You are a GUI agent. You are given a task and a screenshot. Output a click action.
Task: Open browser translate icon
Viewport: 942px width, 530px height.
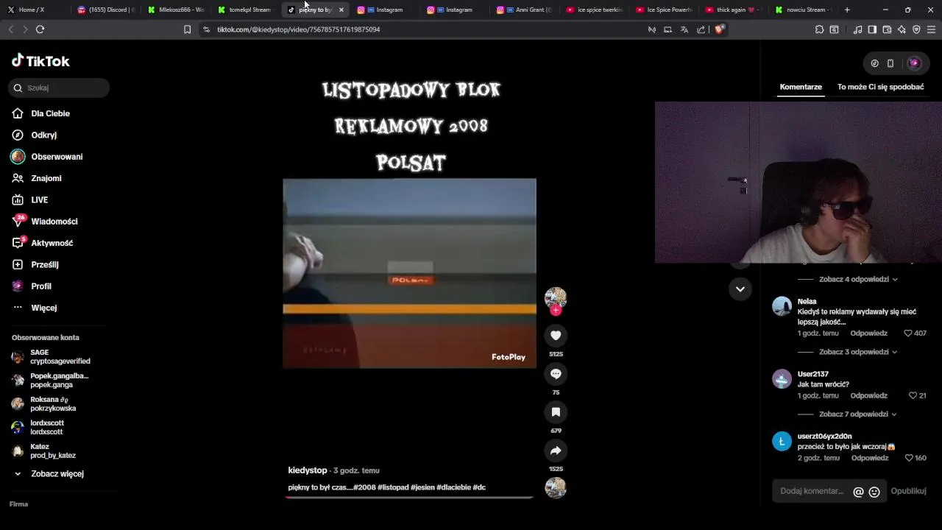click(x=684, y=29)
